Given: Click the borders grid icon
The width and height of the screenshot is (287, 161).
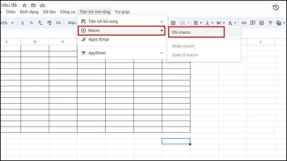Looking at the screenshot, I should 173,23.
